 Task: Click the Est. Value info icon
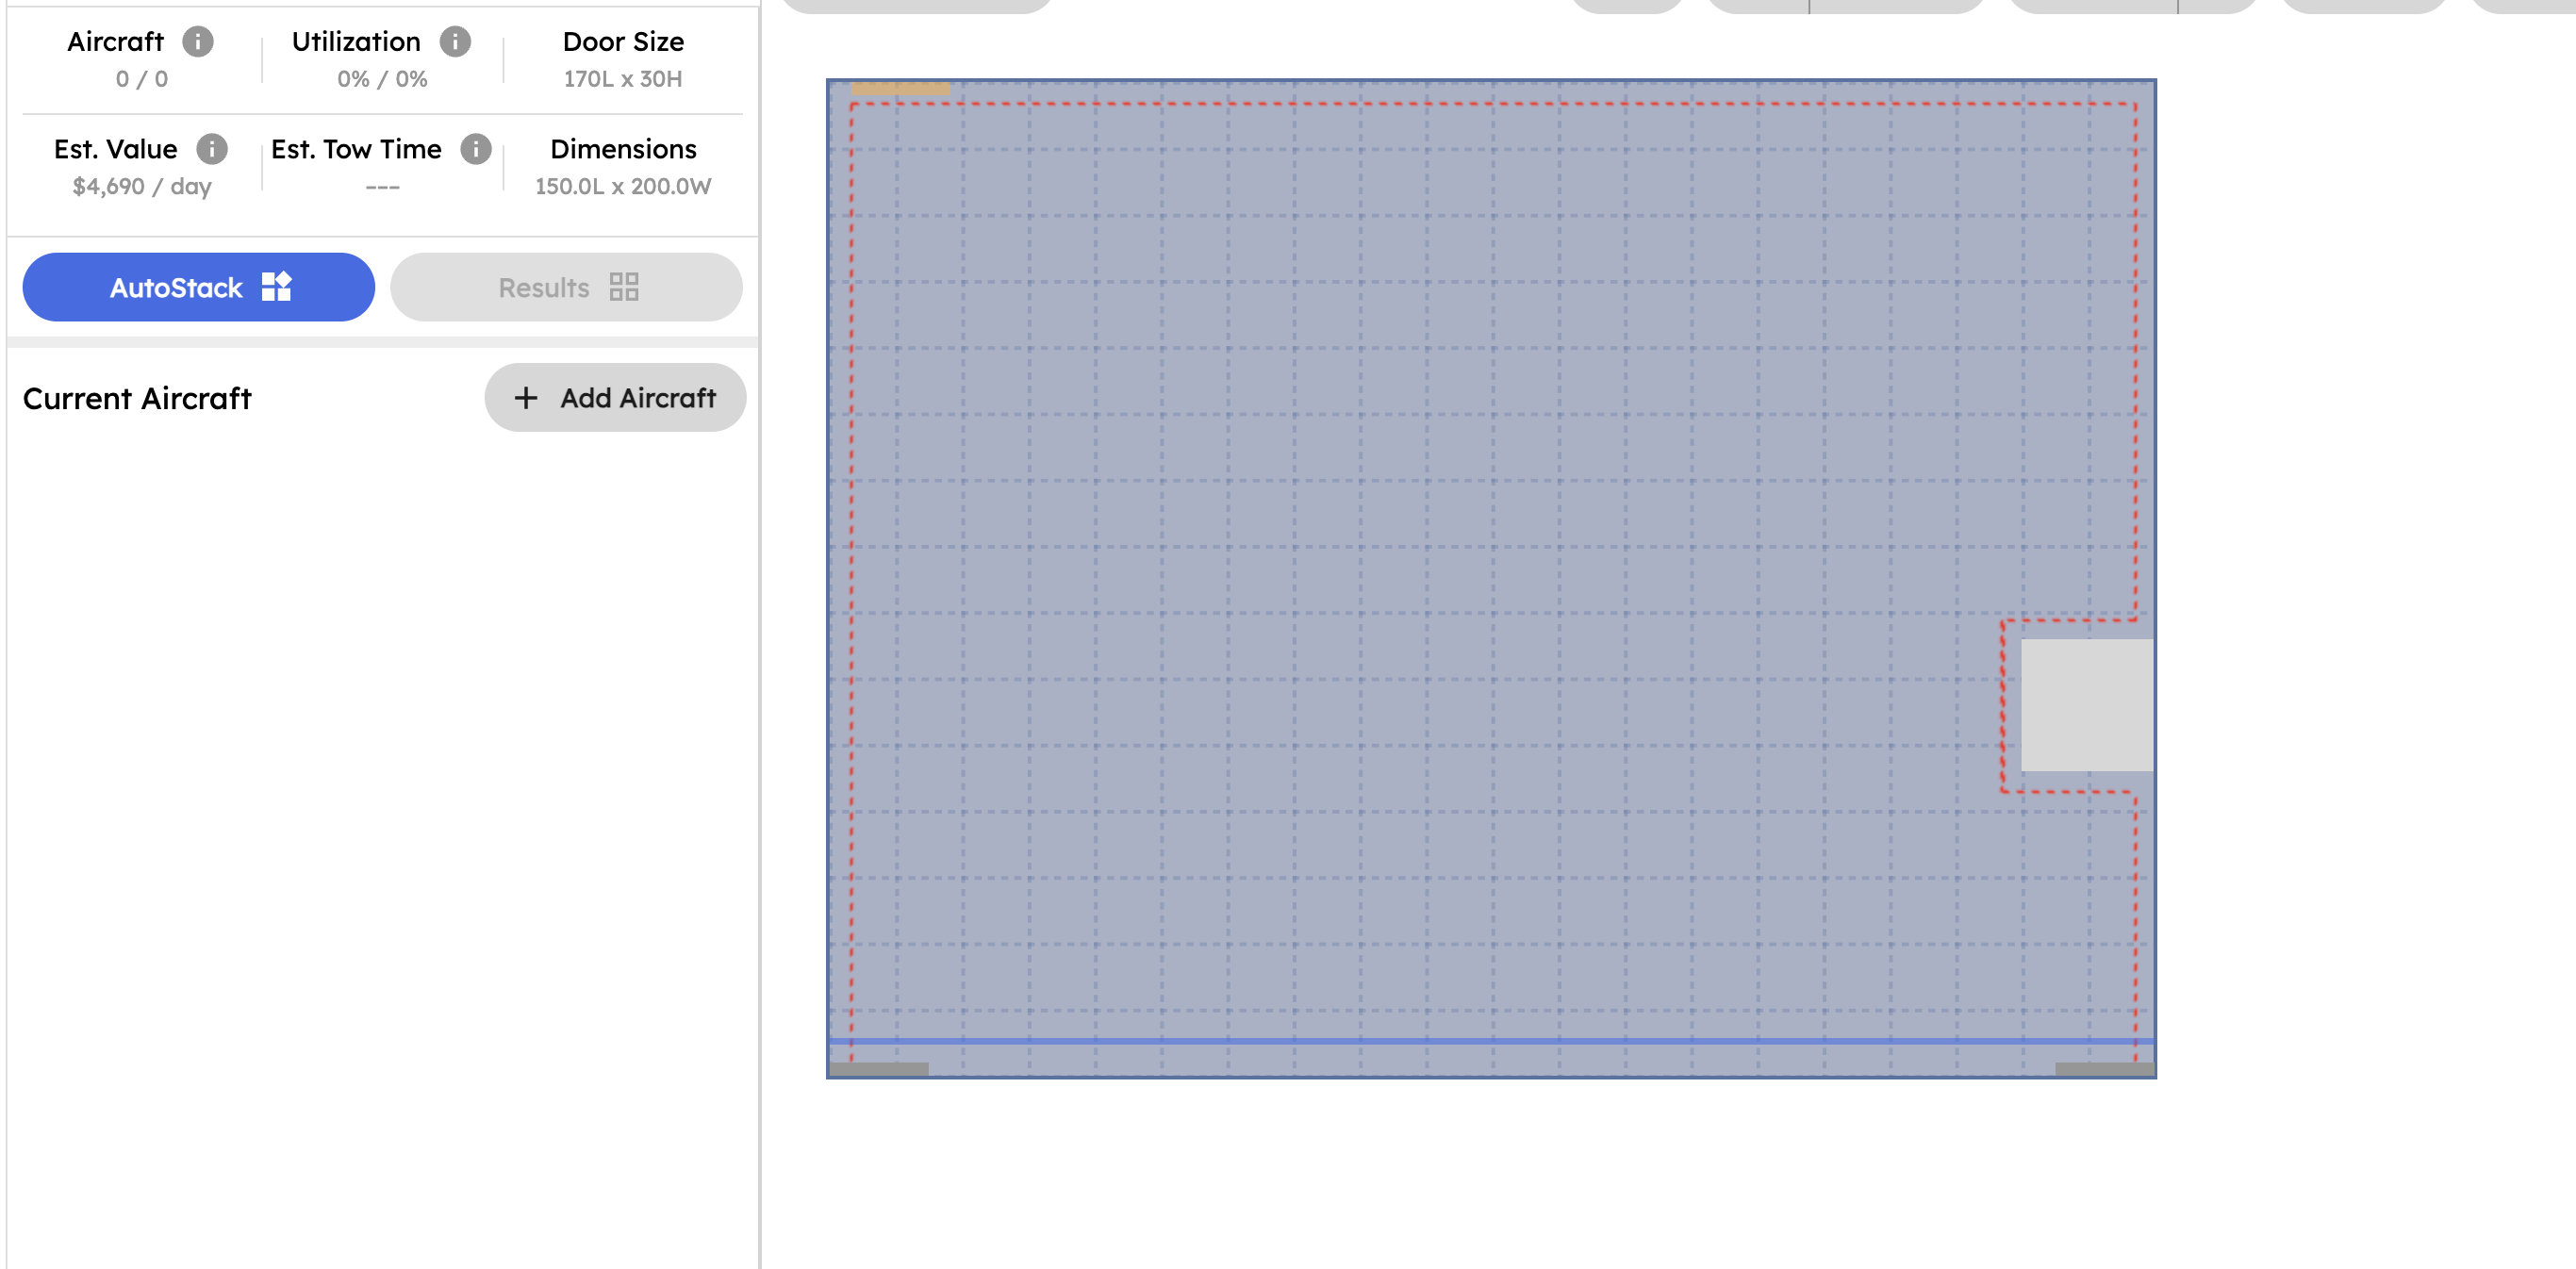coord(211,149)
